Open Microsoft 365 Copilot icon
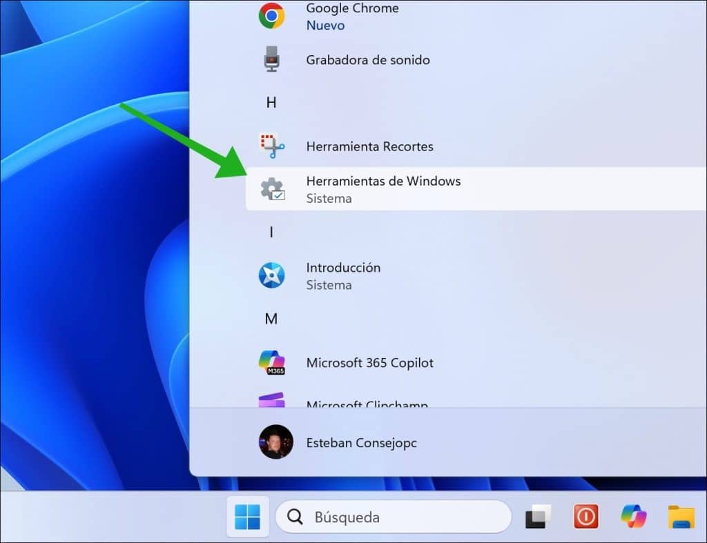707x543 pixels. [x=272, y=362]
